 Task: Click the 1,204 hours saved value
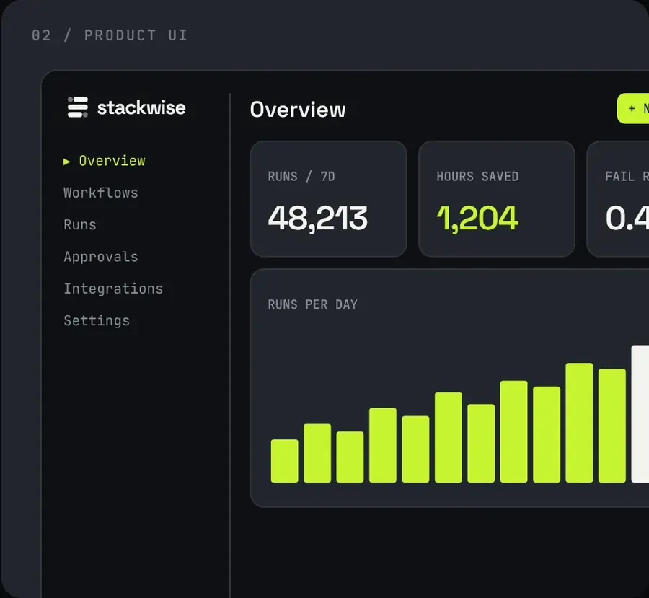tap(477, 219)
